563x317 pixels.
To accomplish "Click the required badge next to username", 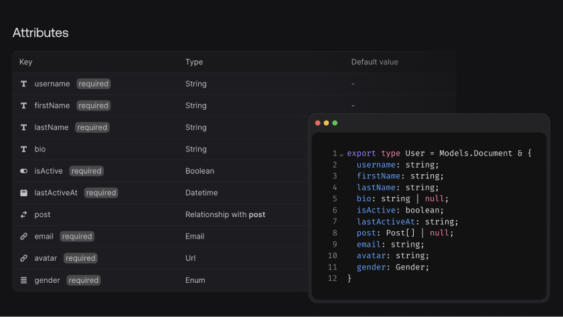I will click(x=93, y=84).
